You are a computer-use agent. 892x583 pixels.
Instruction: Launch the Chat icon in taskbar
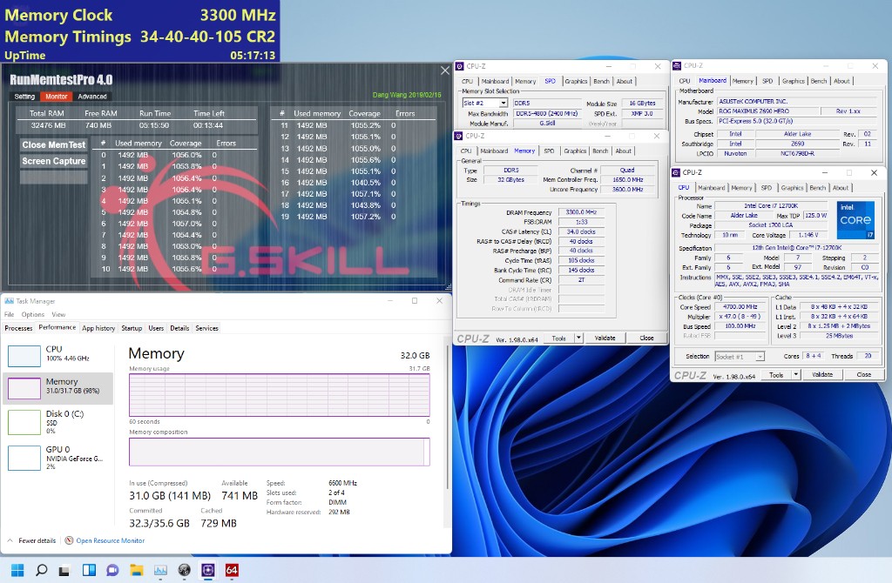(112, 570)
